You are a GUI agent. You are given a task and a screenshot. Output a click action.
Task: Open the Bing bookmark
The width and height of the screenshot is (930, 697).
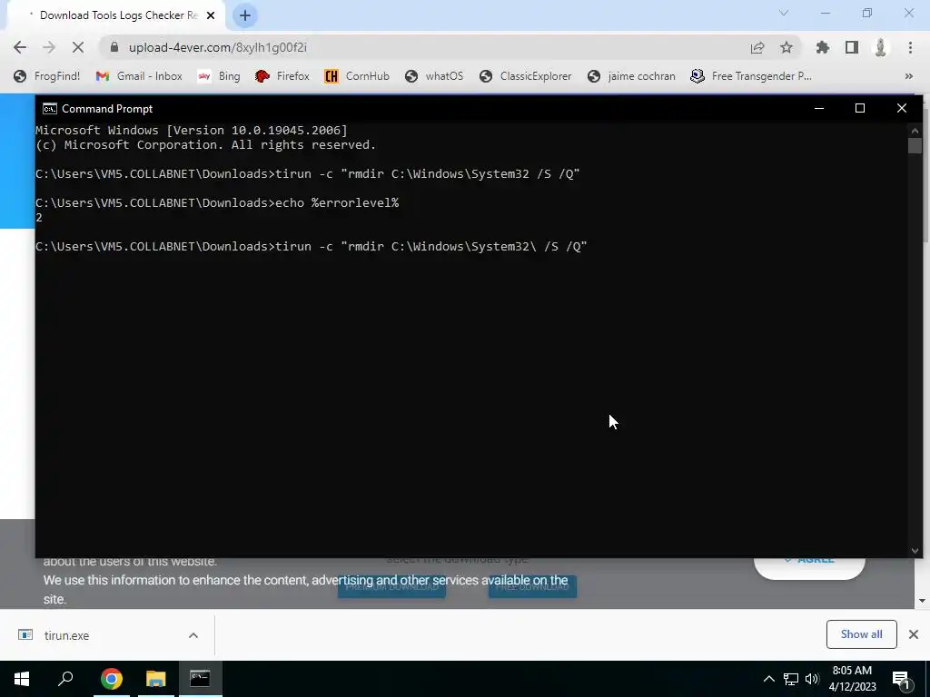click(x=219, y=76)
